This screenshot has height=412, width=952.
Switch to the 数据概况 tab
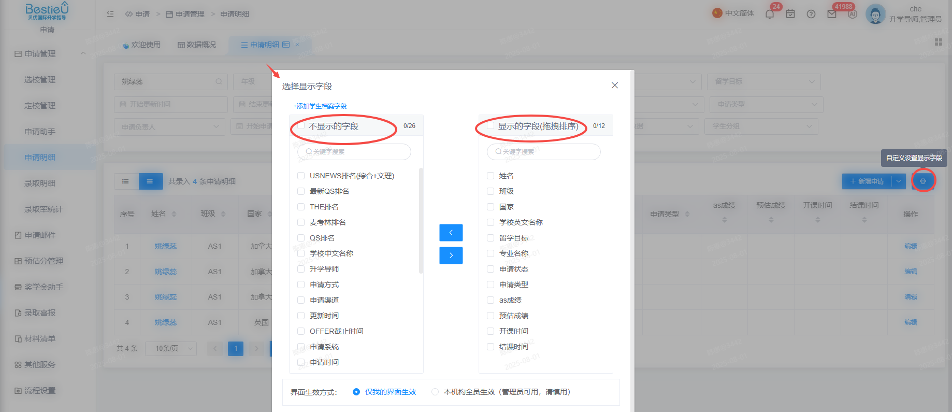197,45
